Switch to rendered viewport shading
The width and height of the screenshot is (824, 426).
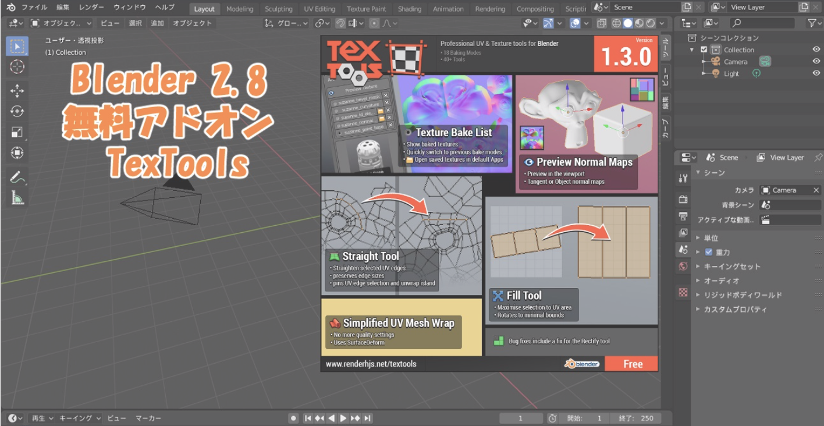650,23
